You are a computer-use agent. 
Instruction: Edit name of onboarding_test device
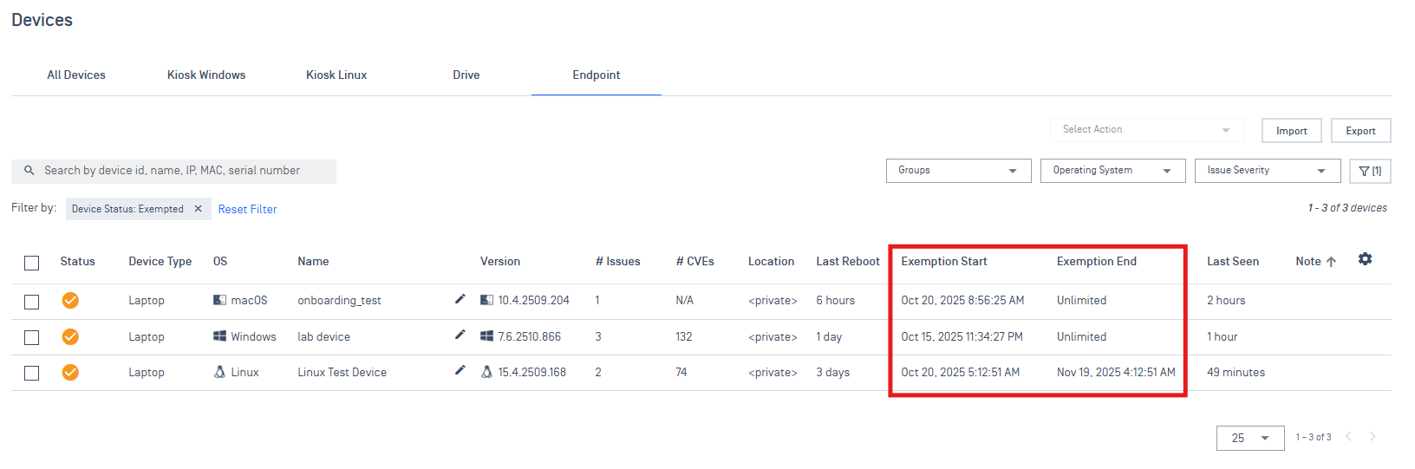tap(460, 299)
